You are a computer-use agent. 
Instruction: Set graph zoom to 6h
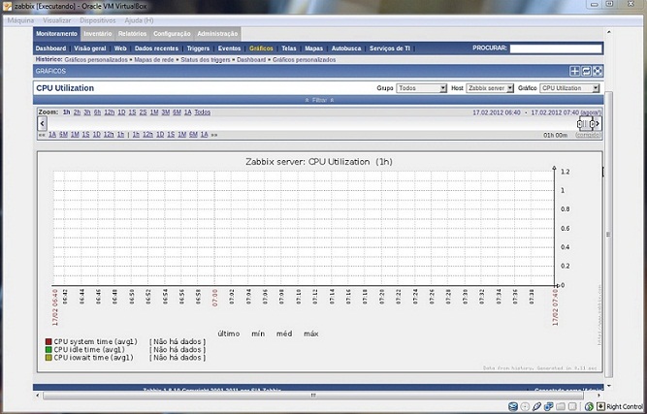97,112
